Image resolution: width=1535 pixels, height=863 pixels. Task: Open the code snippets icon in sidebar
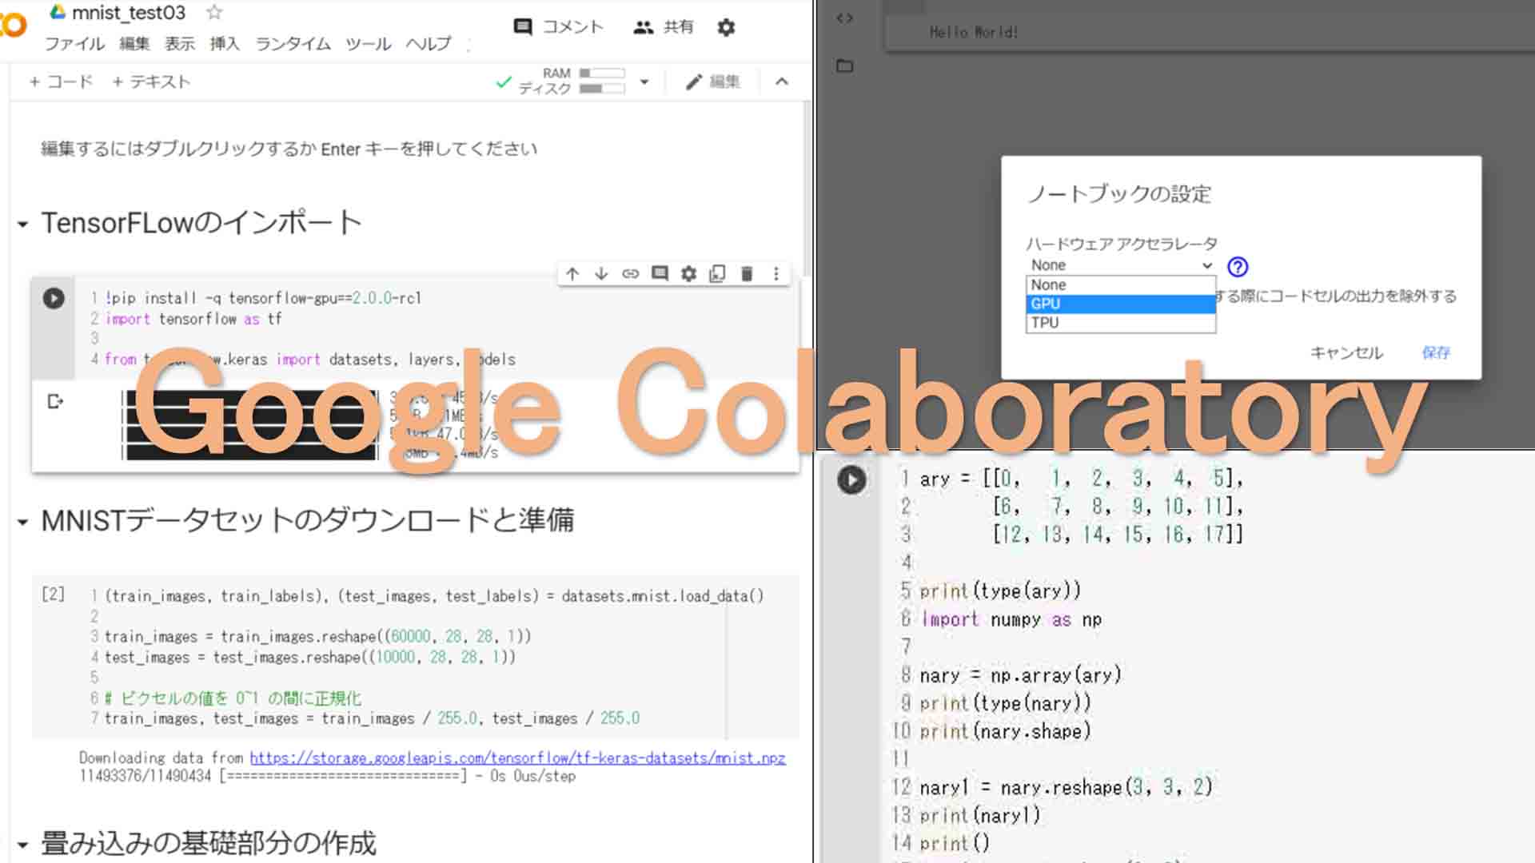tap(845, 18)
